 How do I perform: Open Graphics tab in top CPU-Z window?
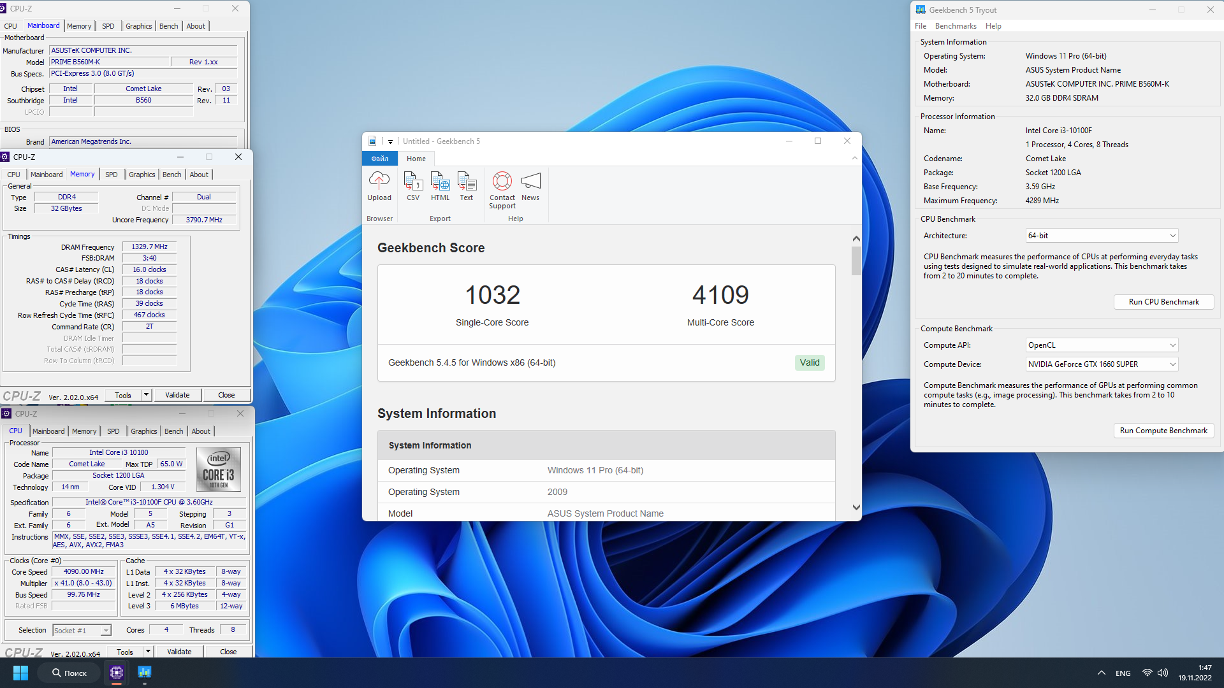(x=138, y=26)
